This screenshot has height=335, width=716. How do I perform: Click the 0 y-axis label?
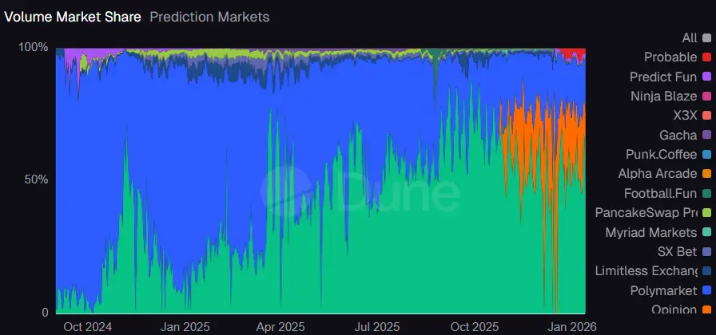click(x=46, y=313)
